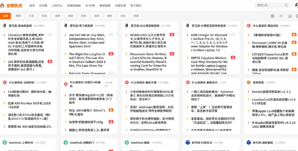The height and width of the screenshot is (151, 298).
Task: Open 关于我们 navigation item
Action: pos(136,6)
